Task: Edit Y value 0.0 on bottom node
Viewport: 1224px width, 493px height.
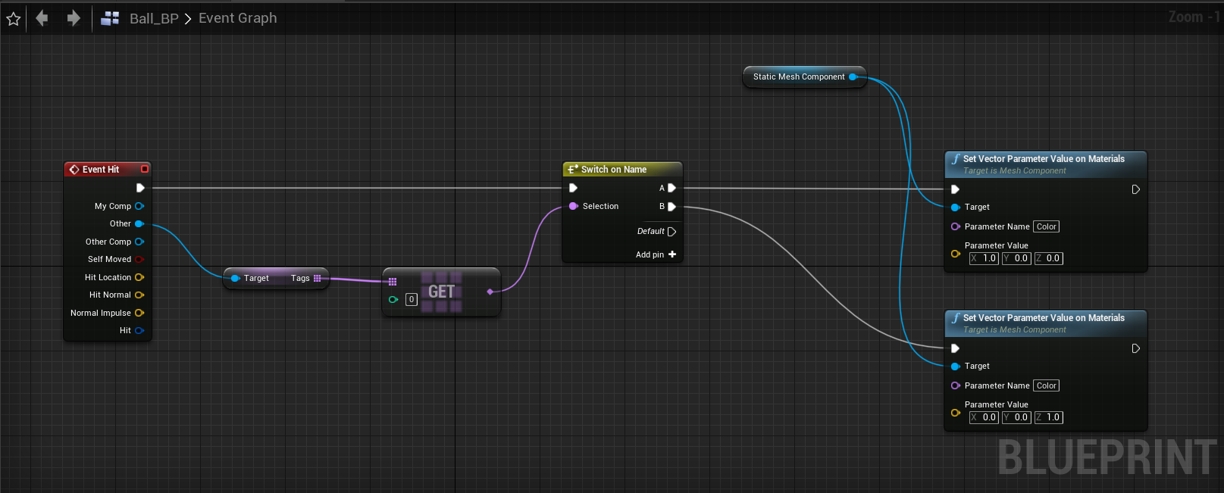Action: (1016, 417)
